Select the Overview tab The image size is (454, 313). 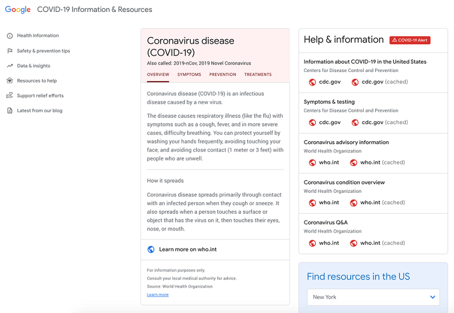point(158,75)
